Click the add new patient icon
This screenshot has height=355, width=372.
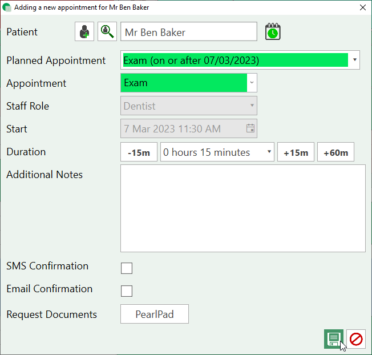[x=84, y=32]
